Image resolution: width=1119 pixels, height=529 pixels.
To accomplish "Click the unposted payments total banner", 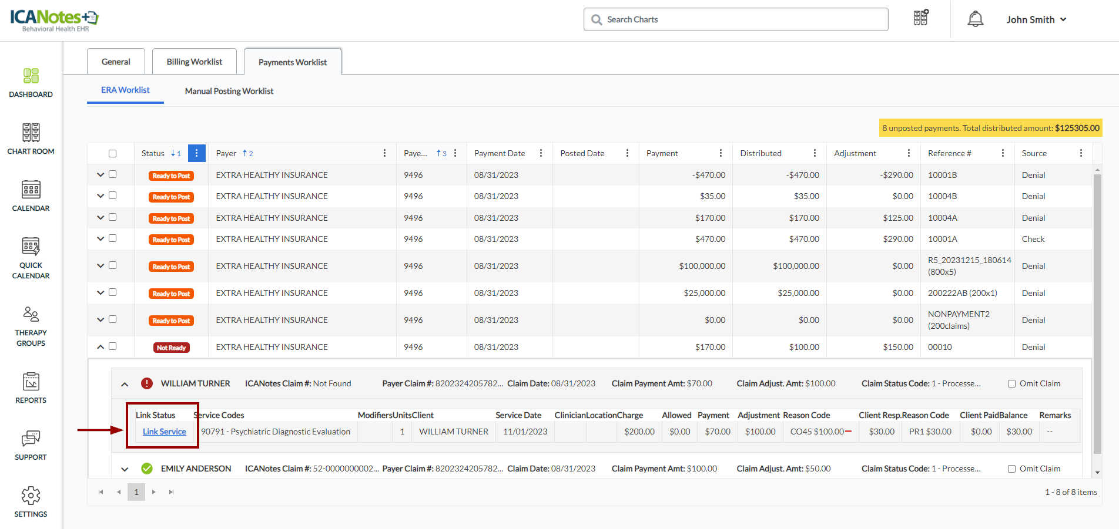I will pyautogui.click(x=991, y=128).
